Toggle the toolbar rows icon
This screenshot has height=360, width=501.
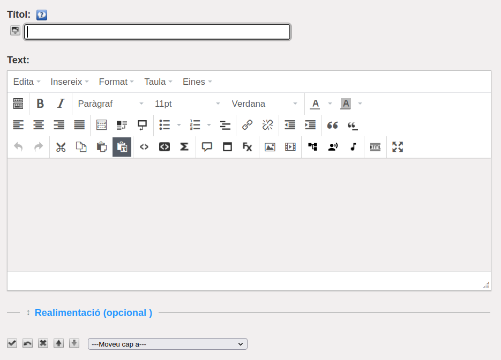point(18,104)
